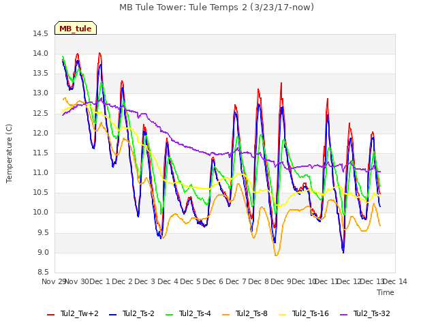Click the blue Tul2_Ts-2 legend swatch
The image size is (436, 327).
pyautogui.click(x=112, y=314)
